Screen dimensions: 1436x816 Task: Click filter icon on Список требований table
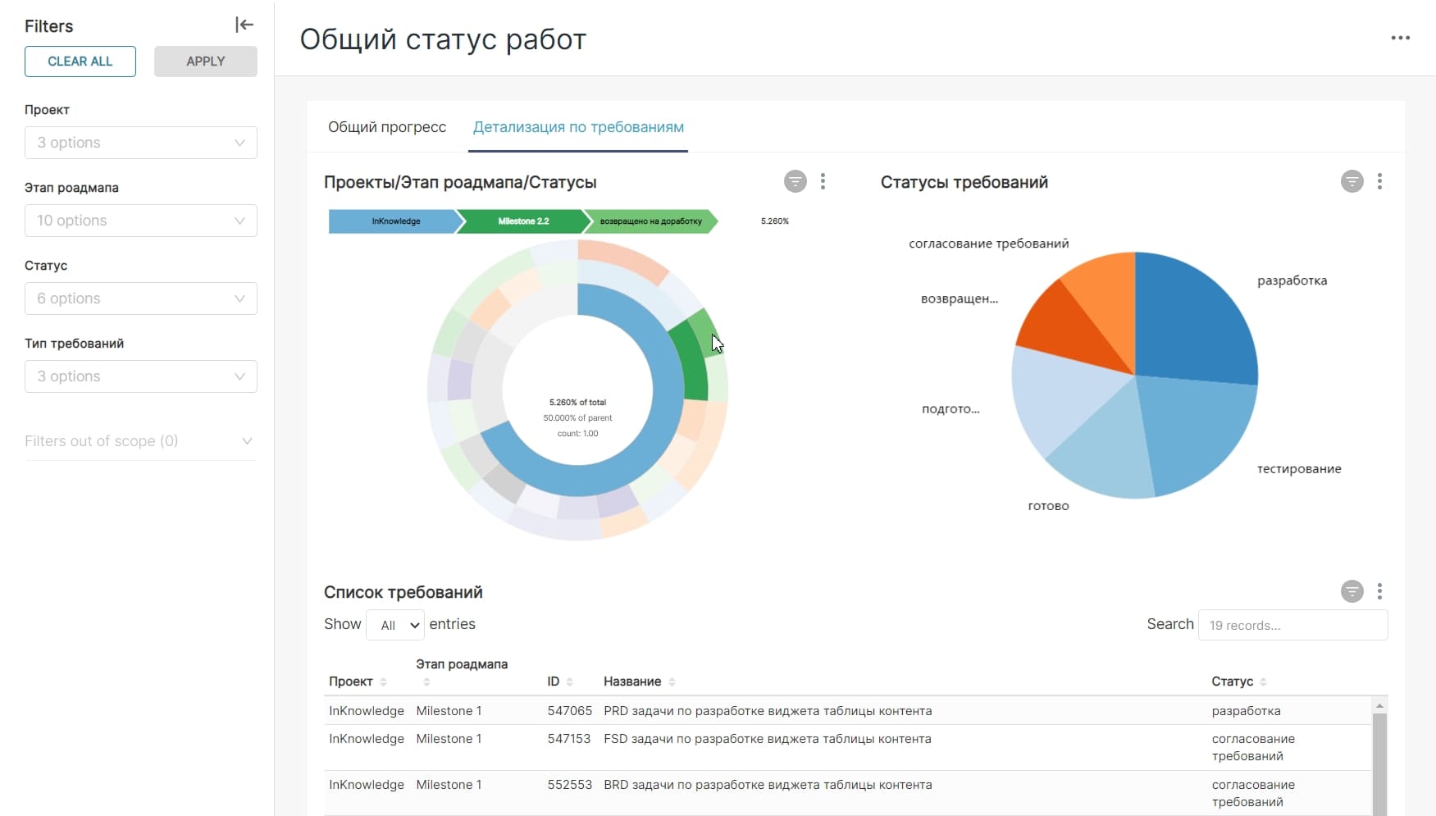1352,591
